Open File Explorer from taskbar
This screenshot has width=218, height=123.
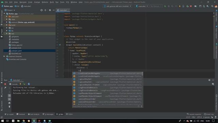(18, 121)
